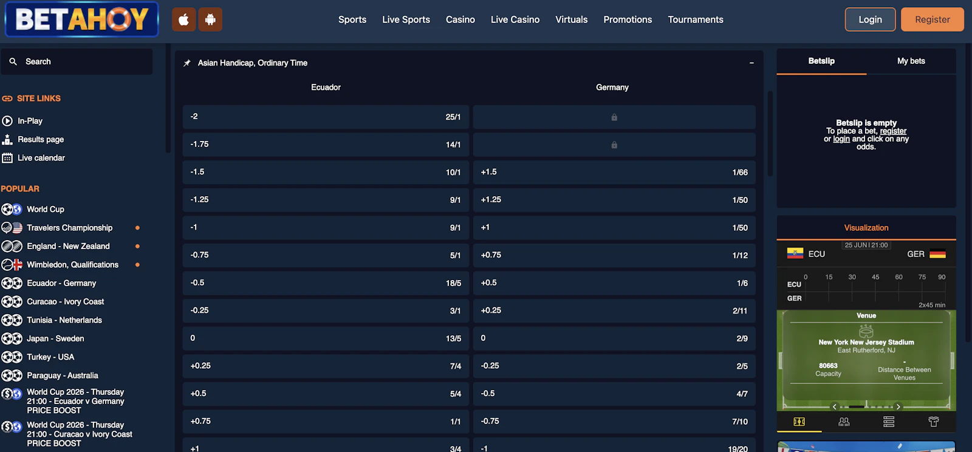Open Live Casino page
Viewport: 972px width, 452px height.
[515, 19]
